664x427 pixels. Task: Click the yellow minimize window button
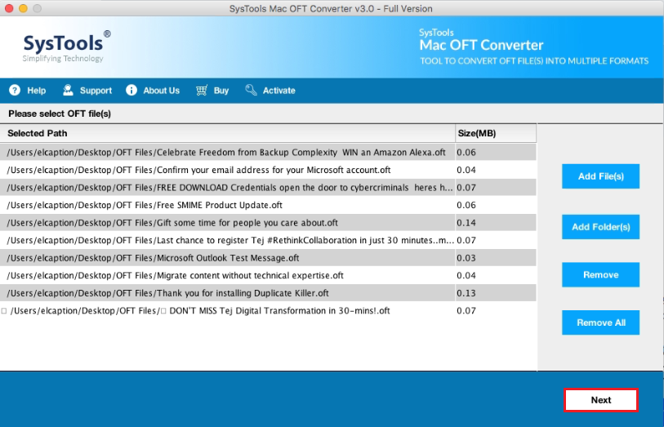[x=24, y=8]
